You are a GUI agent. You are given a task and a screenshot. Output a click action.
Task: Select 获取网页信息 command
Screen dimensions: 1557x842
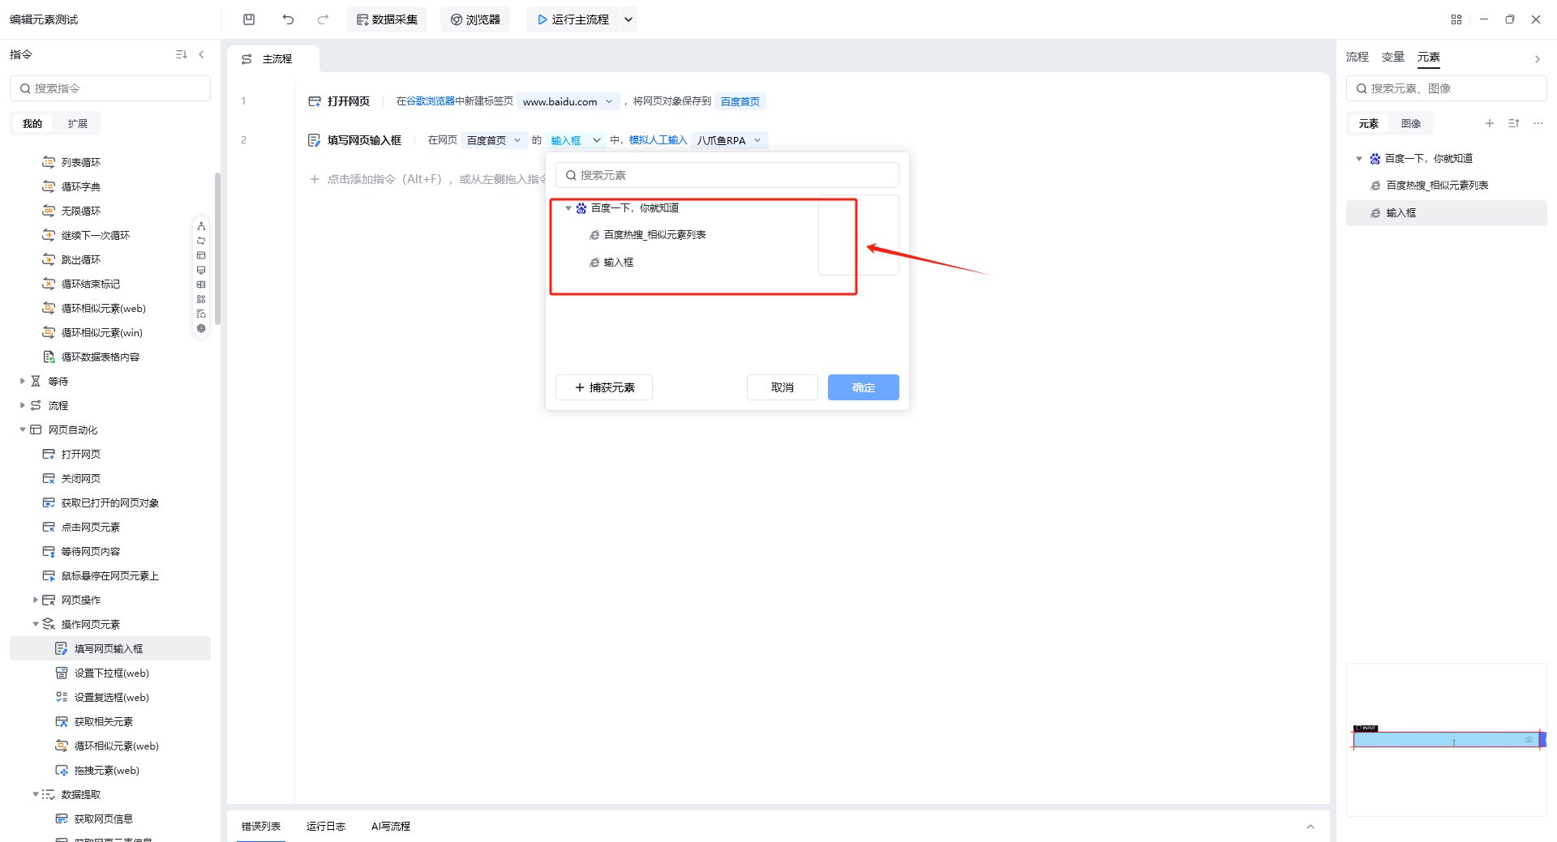tap(103, 818)
